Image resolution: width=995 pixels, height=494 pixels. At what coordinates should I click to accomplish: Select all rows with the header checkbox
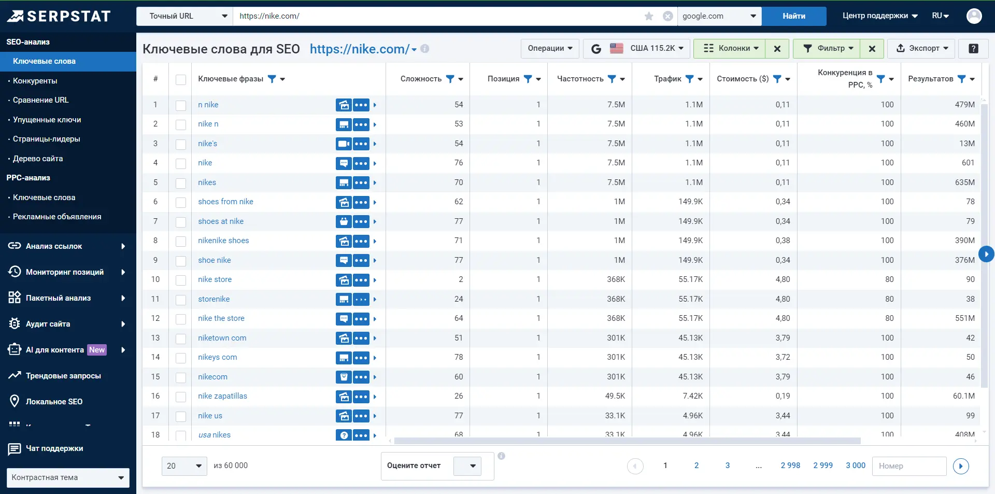pyautogui.click(x=181, y=79)
